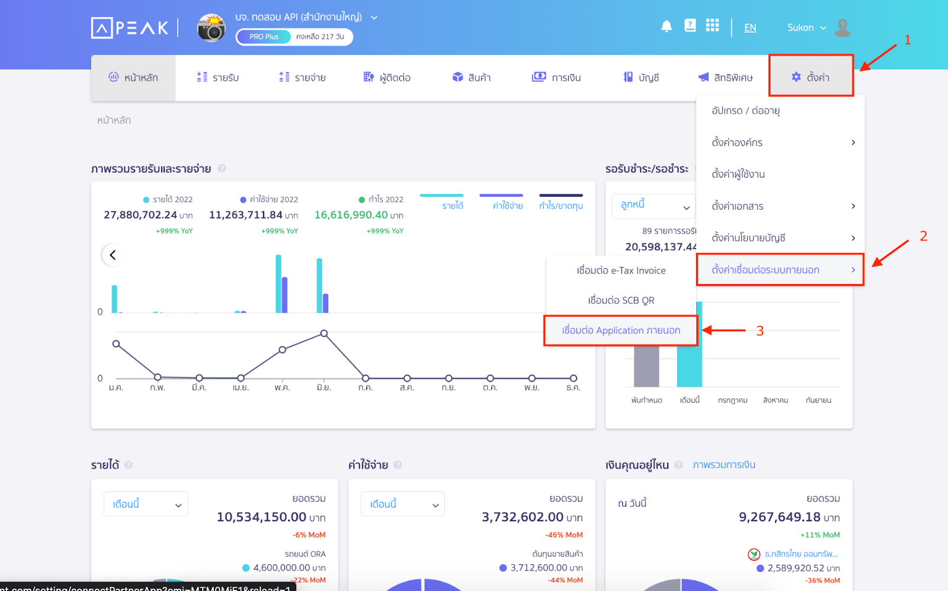948x591 pixels.
Task: Click the cyan พ.ค. income bar
Action: click(x=278, y=284)
